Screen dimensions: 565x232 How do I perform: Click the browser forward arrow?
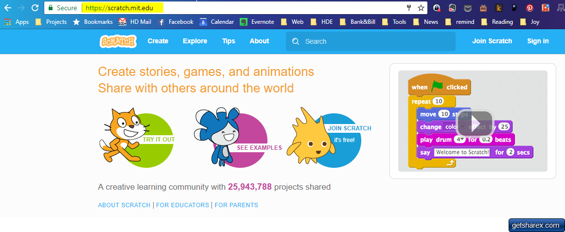[x=21, y=8]
